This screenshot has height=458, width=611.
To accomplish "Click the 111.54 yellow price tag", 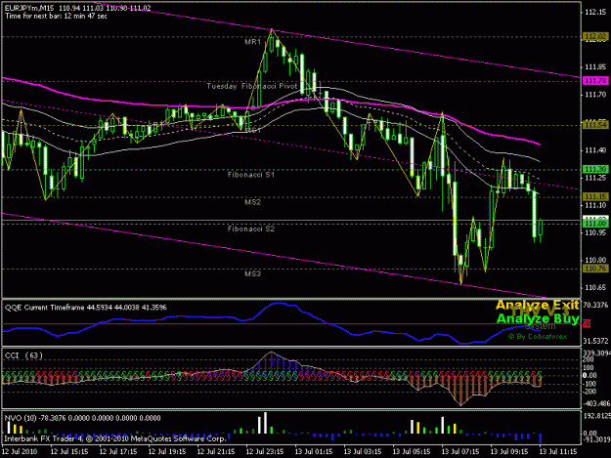I will pyautogui.click(x=595, y=125).
